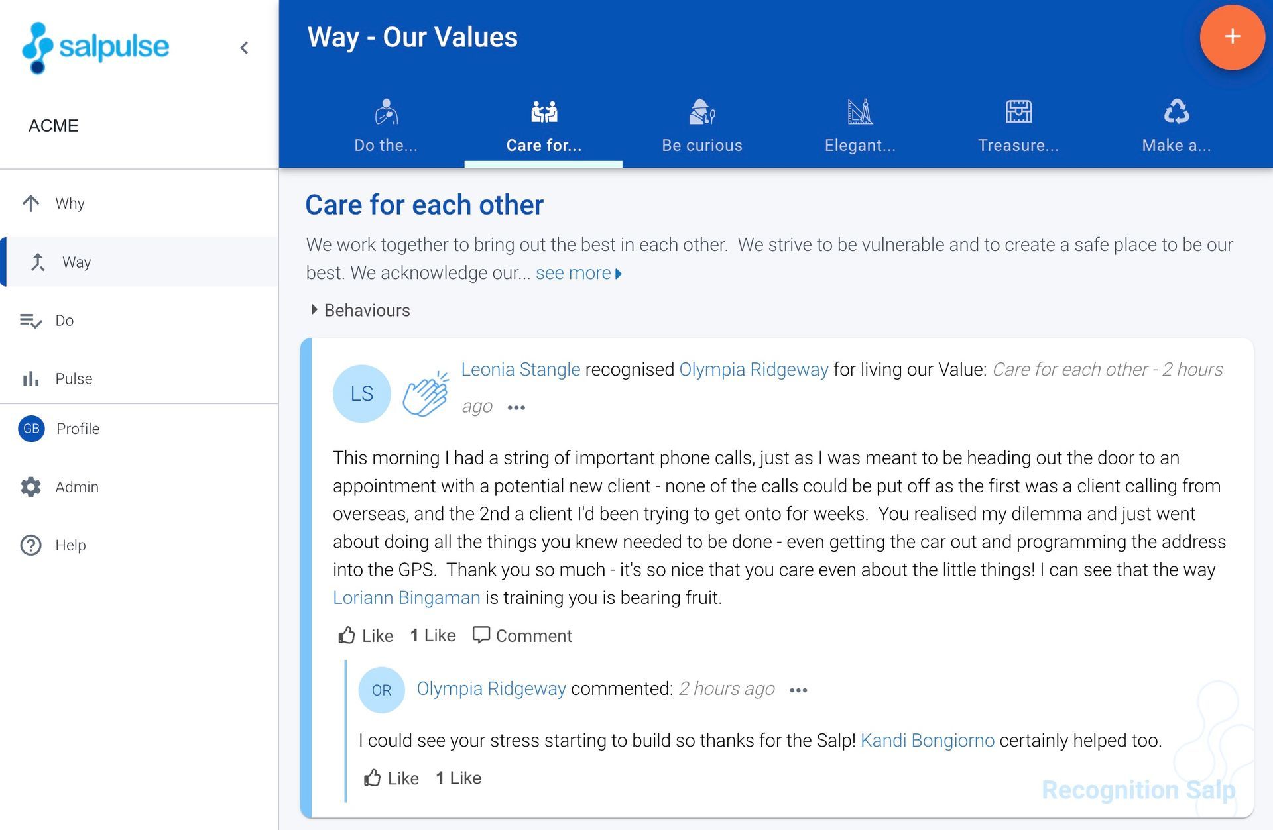1273x830 pixels.
Task: Open the post's overflow menu
Action: point(516,407)
